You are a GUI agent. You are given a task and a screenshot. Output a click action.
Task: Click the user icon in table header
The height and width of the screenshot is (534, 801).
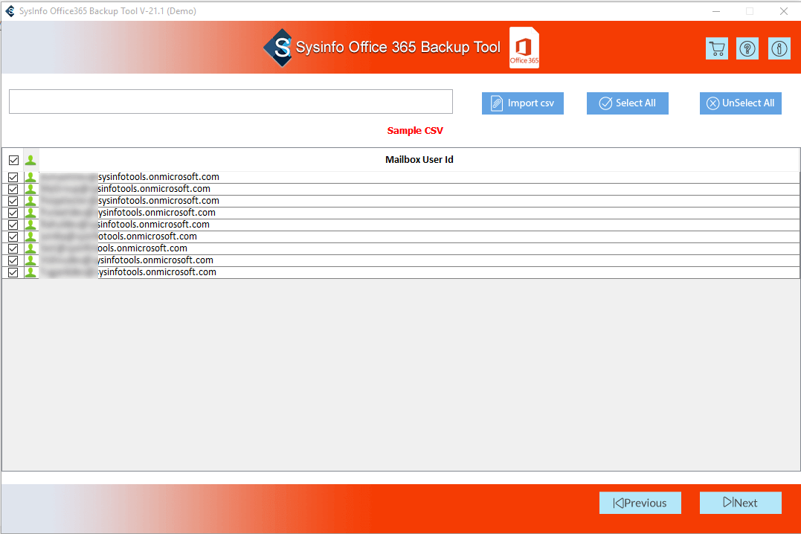[x=30, y=160]
